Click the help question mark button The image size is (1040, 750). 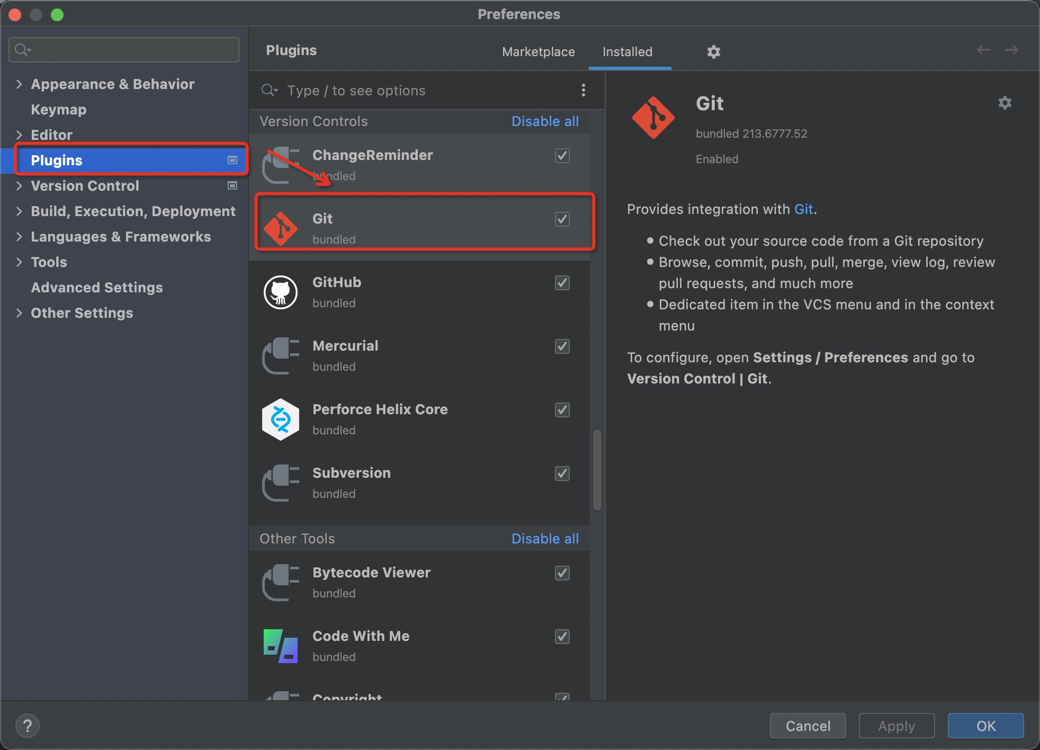(x=28, y=726)
